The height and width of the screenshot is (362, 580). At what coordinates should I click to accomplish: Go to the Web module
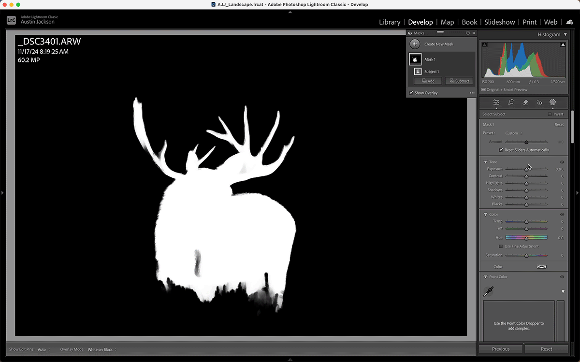point(551,22)
